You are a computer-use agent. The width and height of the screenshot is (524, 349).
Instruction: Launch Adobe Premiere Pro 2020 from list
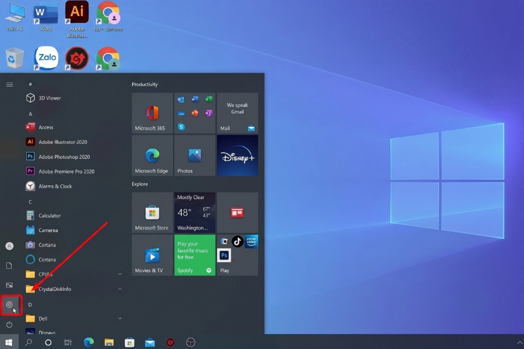pos(73,172)
